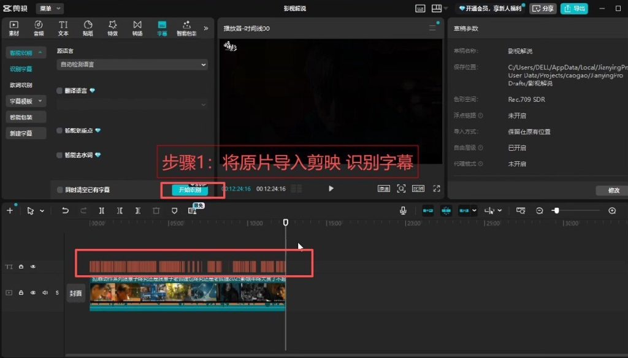Open the 智能包装 smart packaging tab
The width and height of the screenshot is (628, 358).
pos(186,28)
